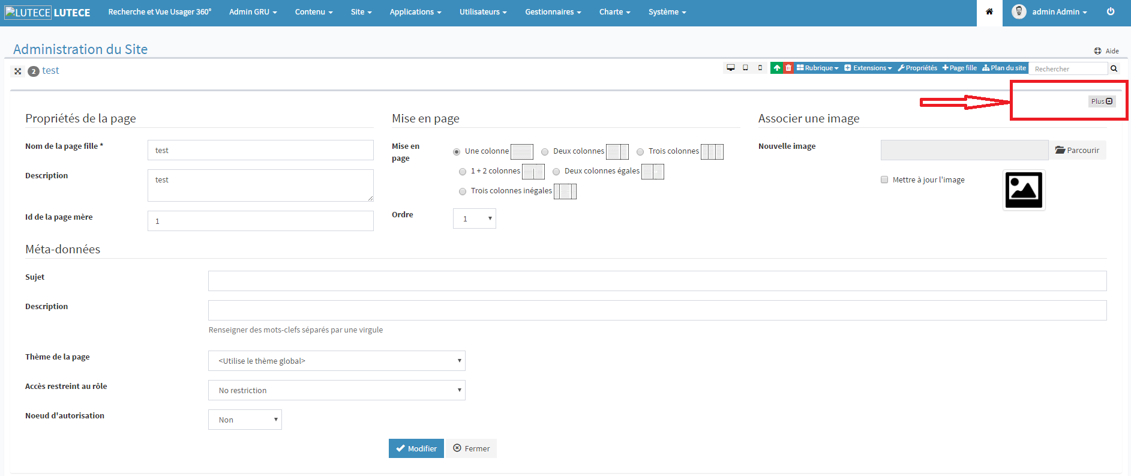Click the Modifier button
The image size is (1131, 476).
pos(416,448)
